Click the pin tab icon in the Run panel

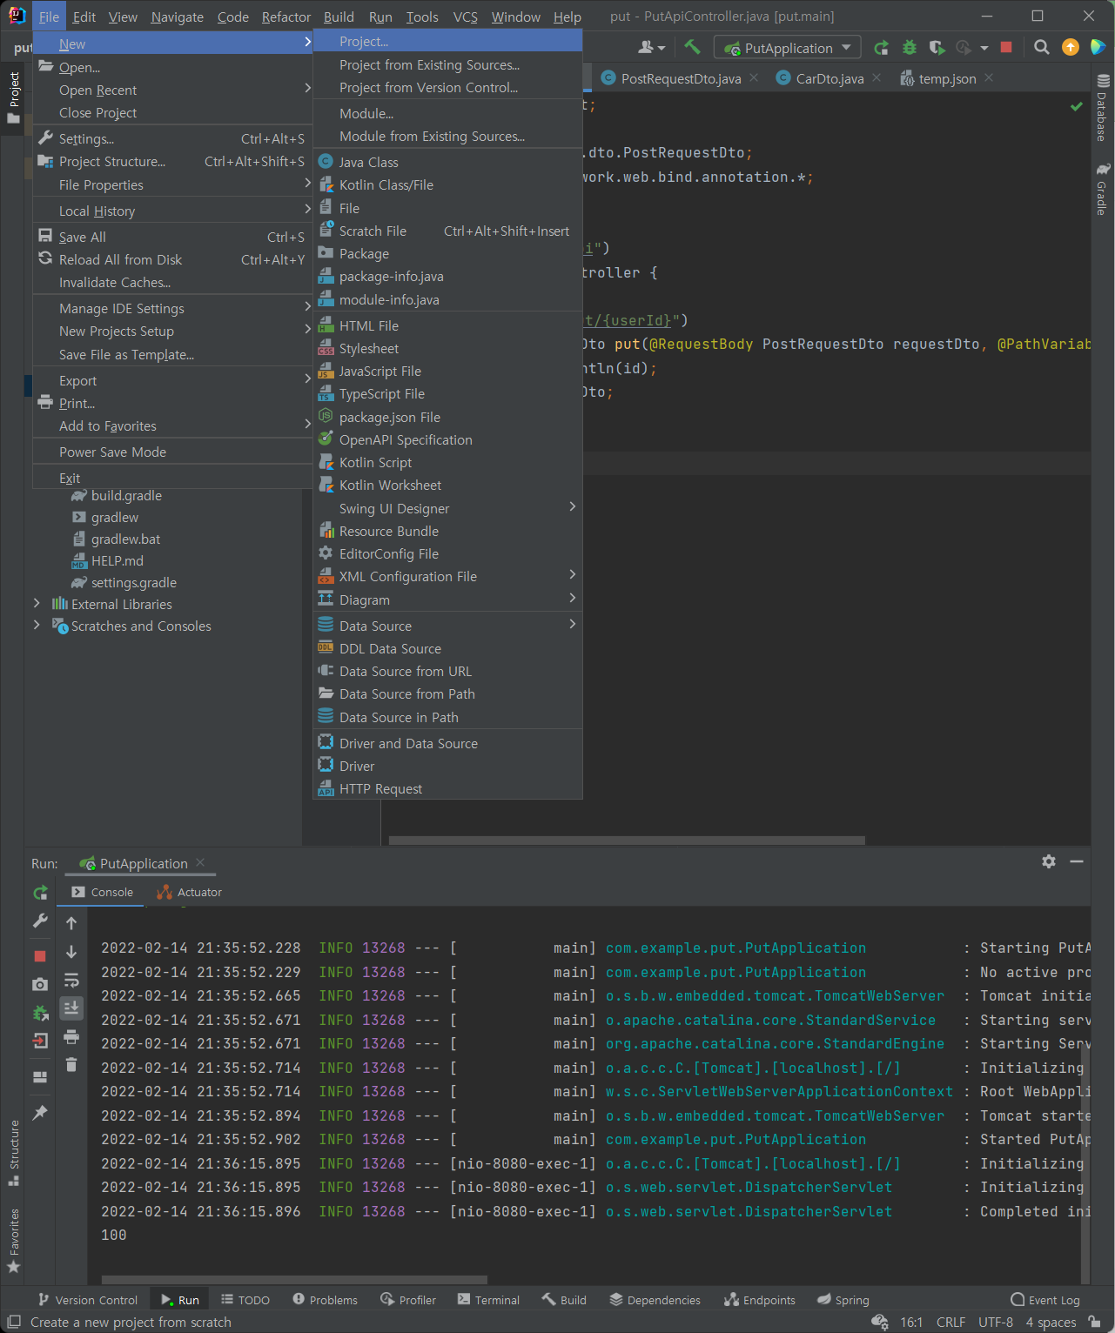click(40, 1113)
